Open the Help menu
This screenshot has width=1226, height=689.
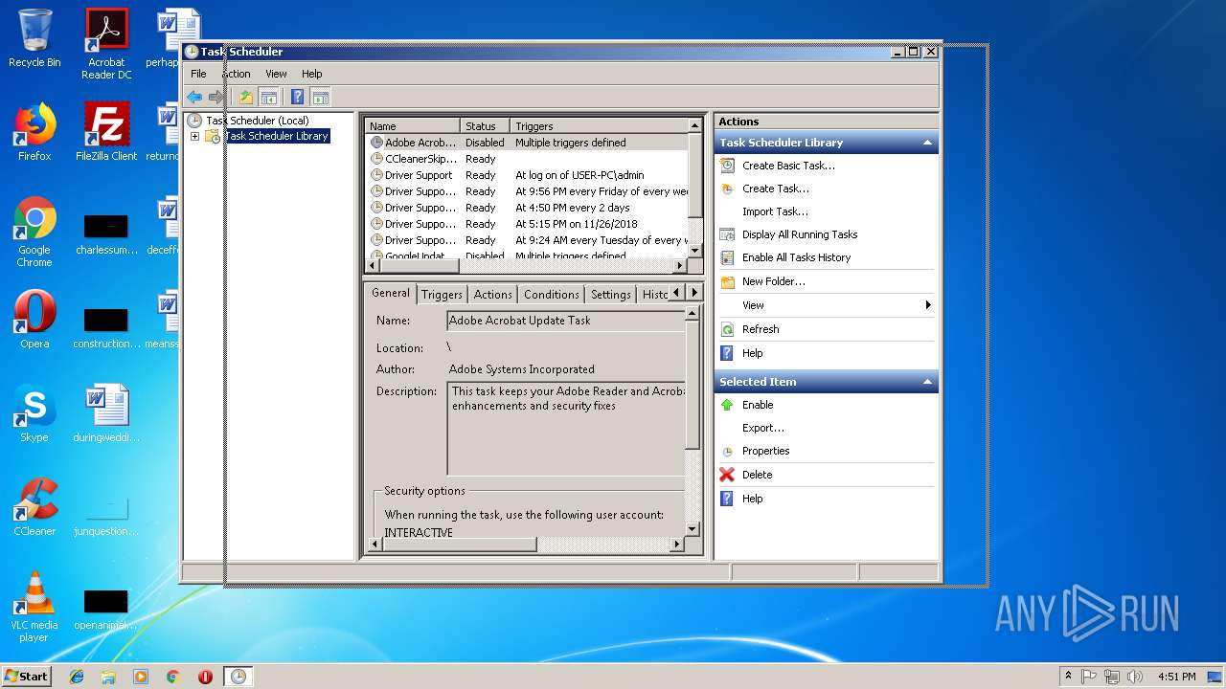312,74
